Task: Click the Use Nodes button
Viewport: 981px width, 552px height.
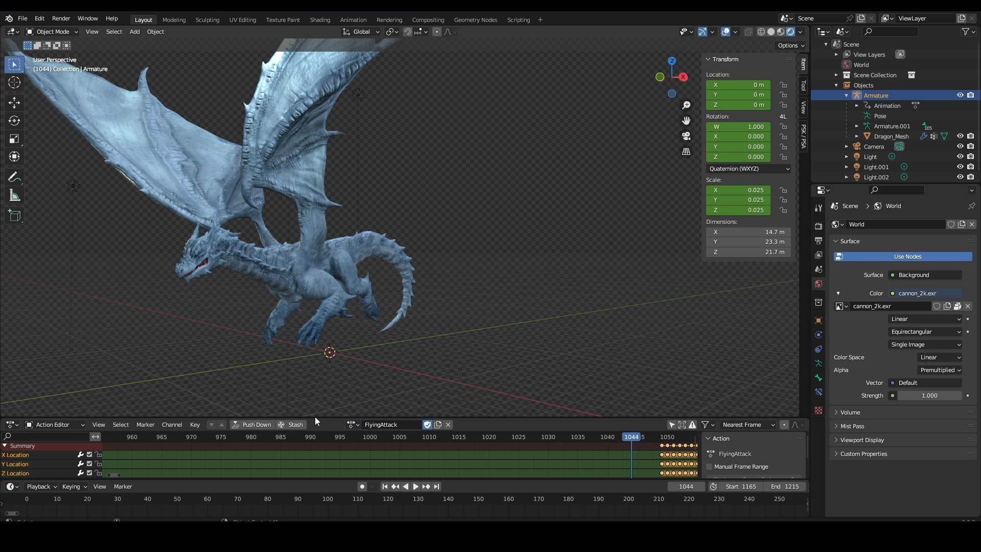Action: point(903,257)
